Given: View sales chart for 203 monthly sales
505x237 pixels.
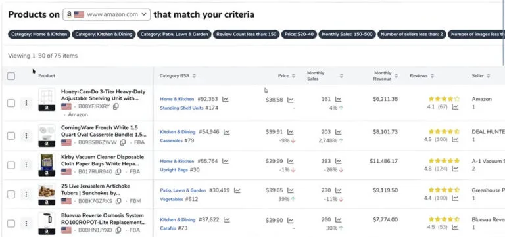Looking at the screenshot, I should point(338,132).
